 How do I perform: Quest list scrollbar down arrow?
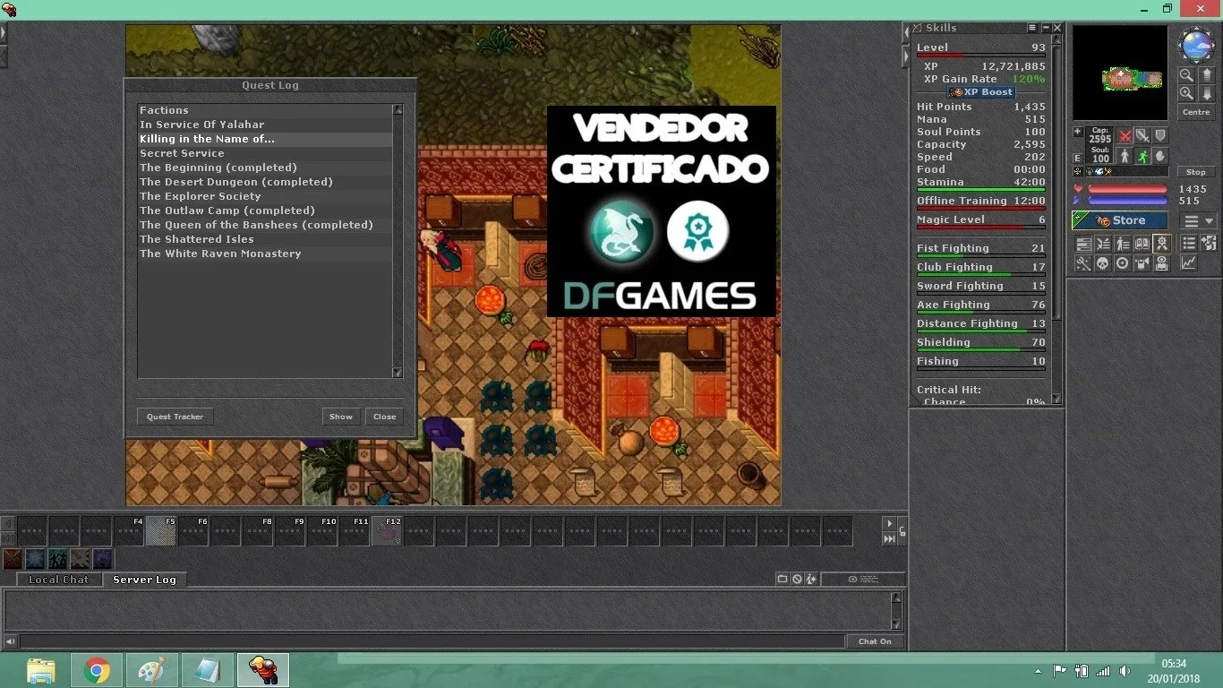(x=398, y=373)
